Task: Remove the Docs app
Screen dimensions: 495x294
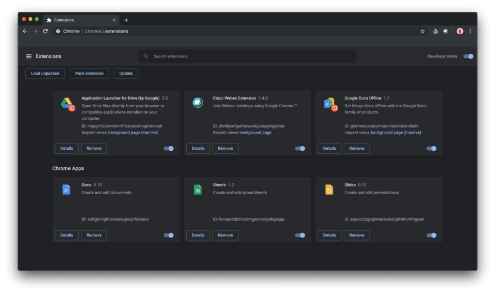Action: pos(94,235)
